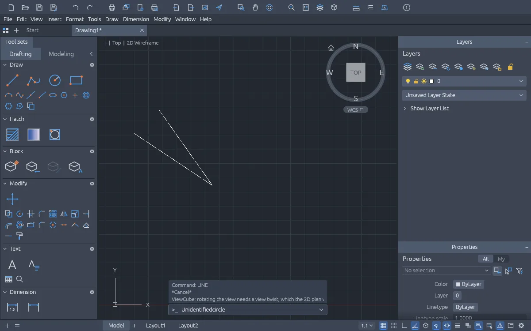Switch to the Layout1 tab
Screen dimensions: 531x331
(x=156, y=326)
